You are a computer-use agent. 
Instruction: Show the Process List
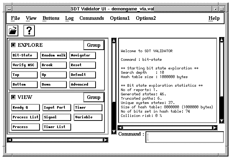25,117
